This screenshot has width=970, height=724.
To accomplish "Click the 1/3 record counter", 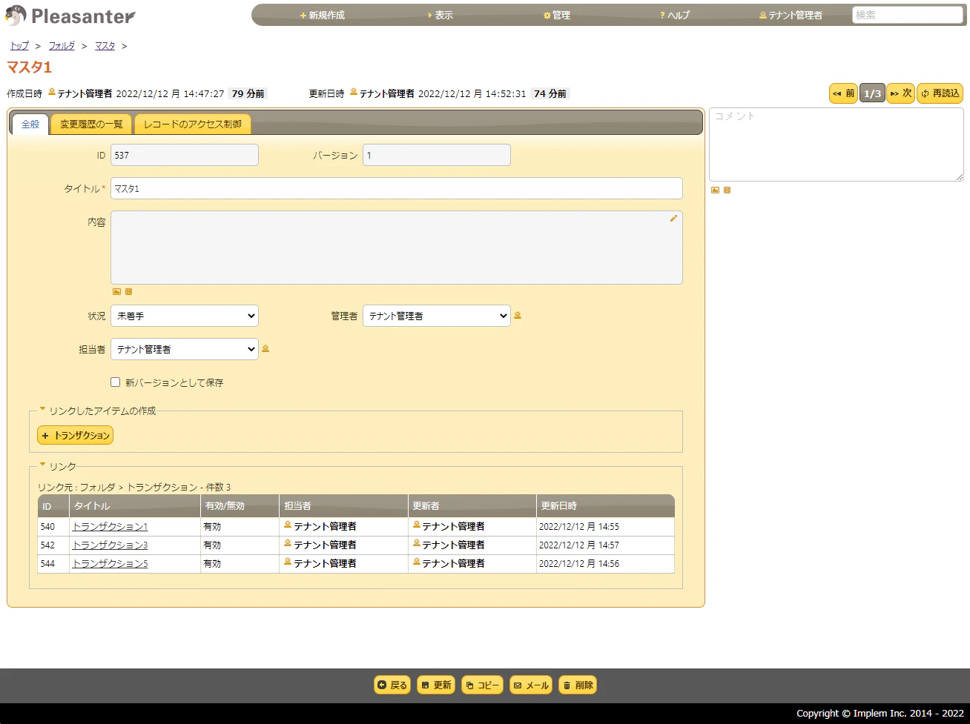I will (x=873, y=93).
